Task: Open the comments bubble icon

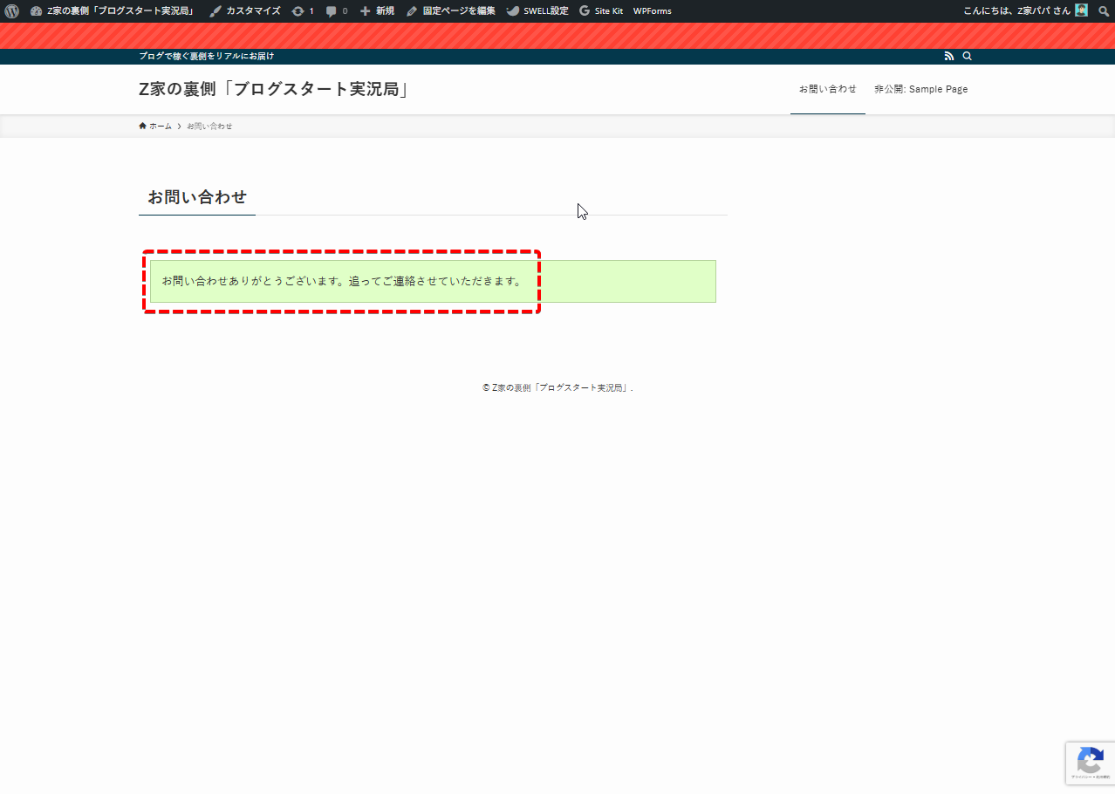Action: [332, 11]
